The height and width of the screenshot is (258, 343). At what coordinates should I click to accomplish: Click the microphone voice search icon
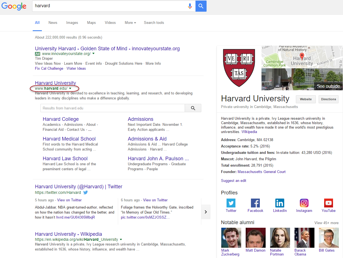point(190,6)
